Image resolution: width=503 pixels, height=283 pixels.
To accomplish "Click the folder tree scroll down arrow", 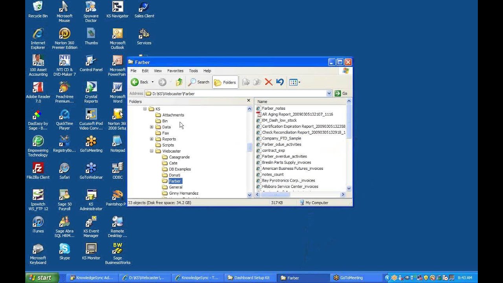I will [x=250, y=195].
